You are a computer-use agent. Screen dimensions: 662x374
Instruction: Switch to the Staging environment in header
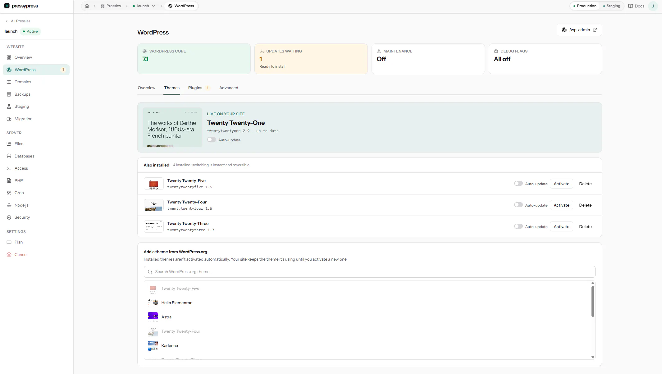[612, 6]
